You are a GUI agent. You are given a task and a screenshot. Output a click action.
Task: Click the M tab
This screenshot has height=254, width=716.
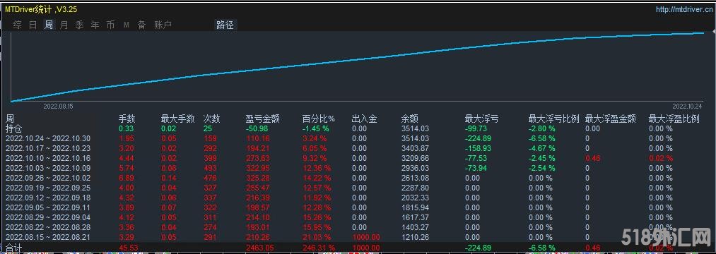click(127, 25)
